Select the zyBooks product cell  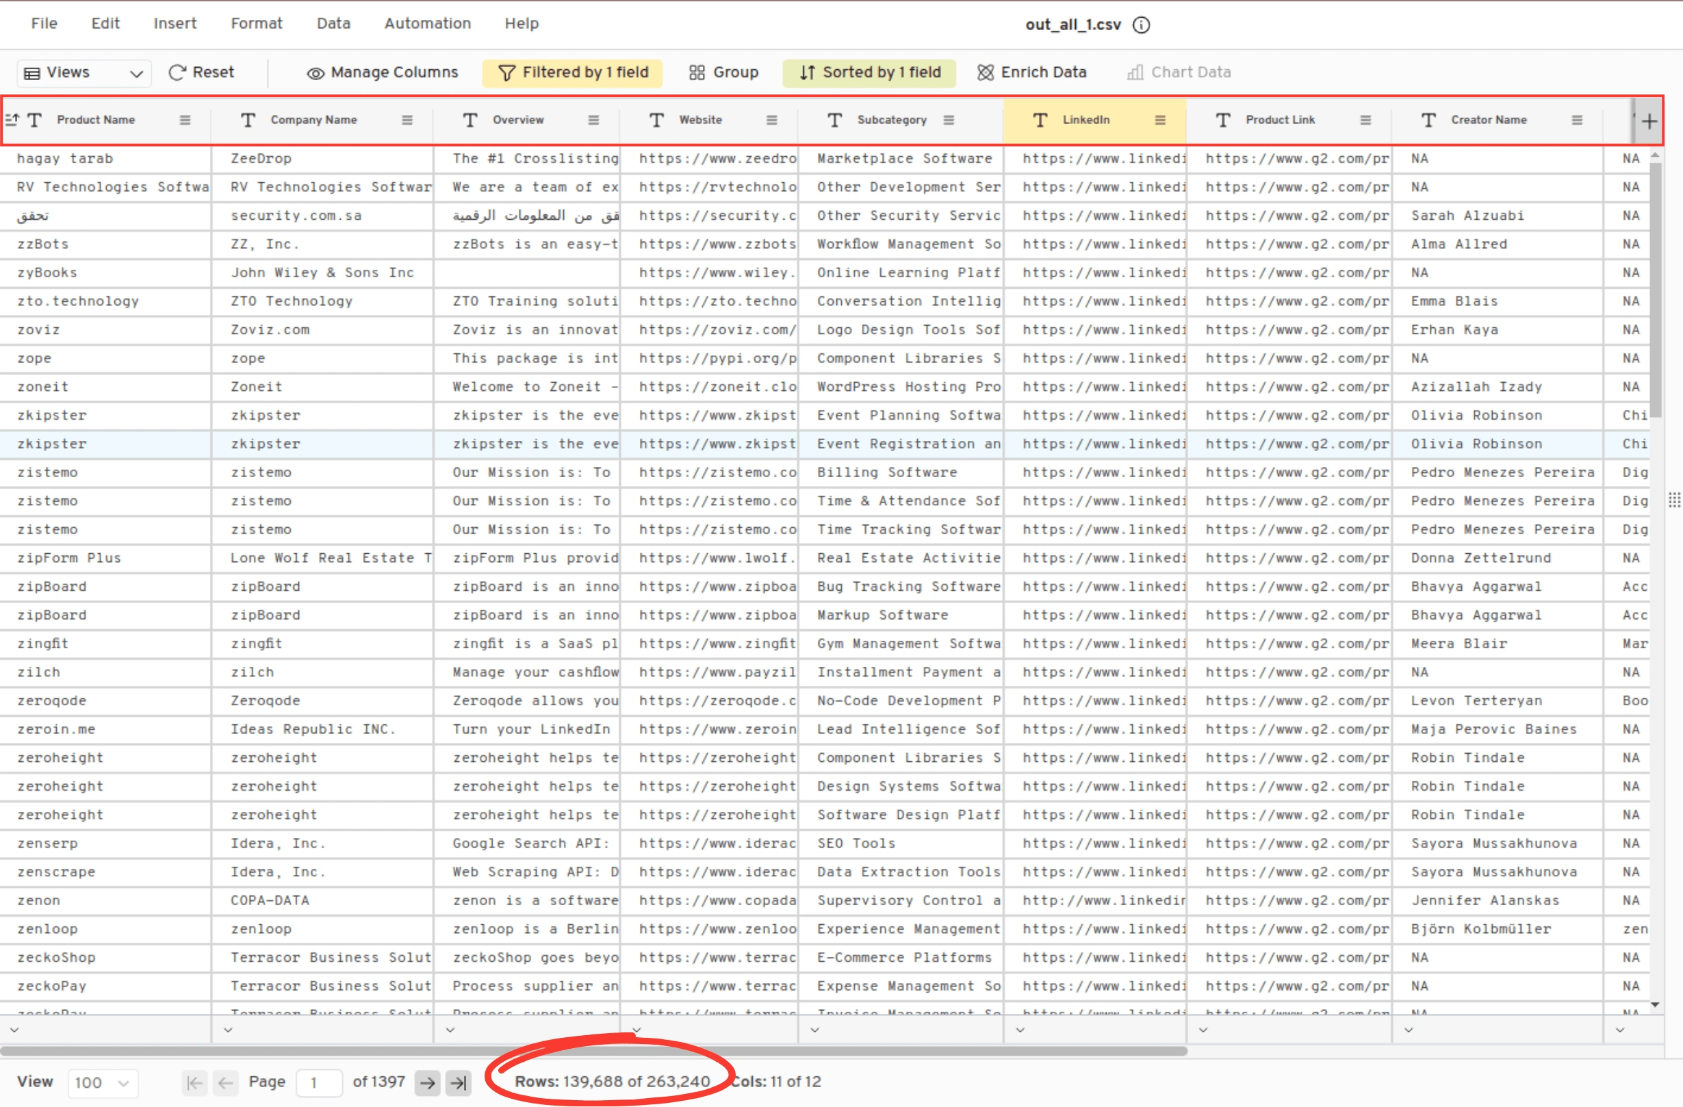pos(105,272)
